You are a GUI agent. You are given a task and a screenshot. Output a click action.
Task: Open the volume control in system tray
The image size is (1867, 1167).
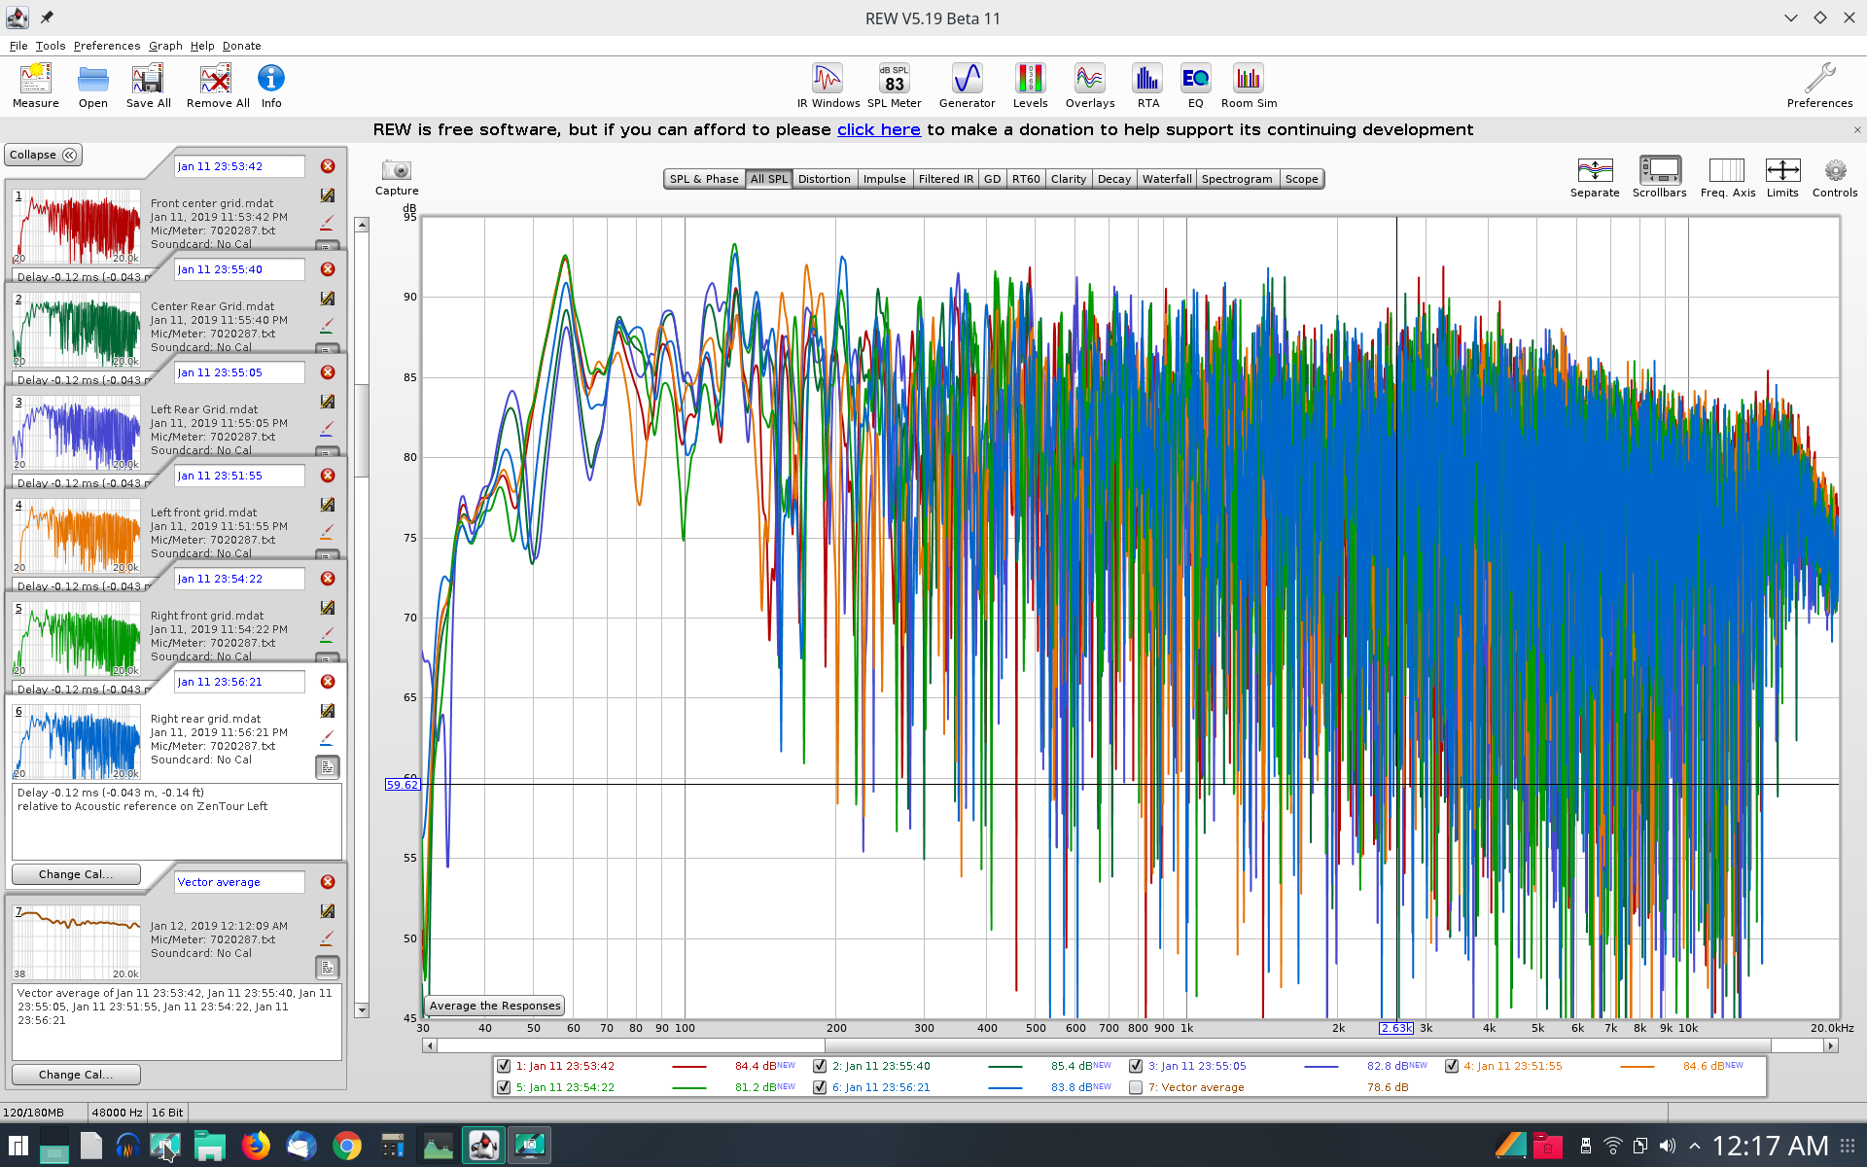click(1668, 1146)
